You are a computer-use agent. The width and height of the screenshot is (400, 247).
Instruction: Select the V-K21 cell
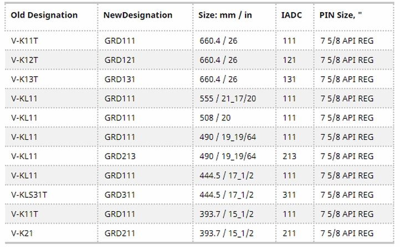pos(22,234)
